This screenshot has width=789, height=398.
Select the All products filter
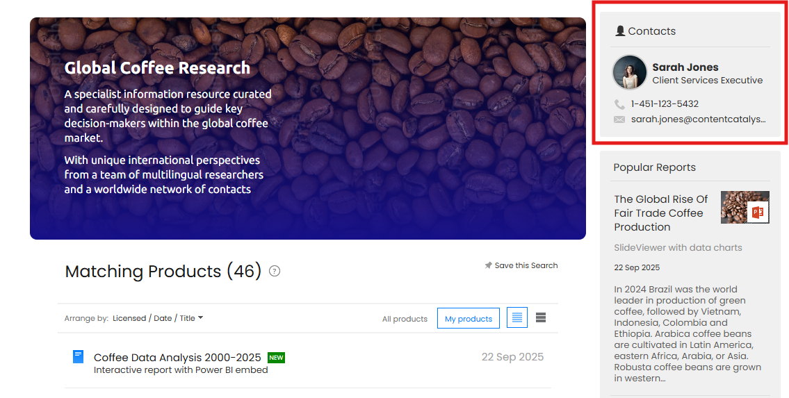click(405, 319)
